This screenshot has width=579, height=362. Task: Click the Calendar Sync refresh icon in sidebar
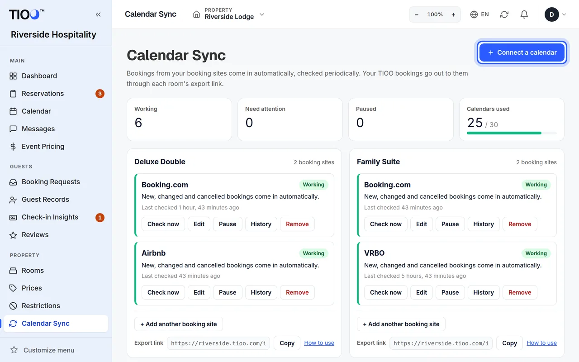(13, 324)
